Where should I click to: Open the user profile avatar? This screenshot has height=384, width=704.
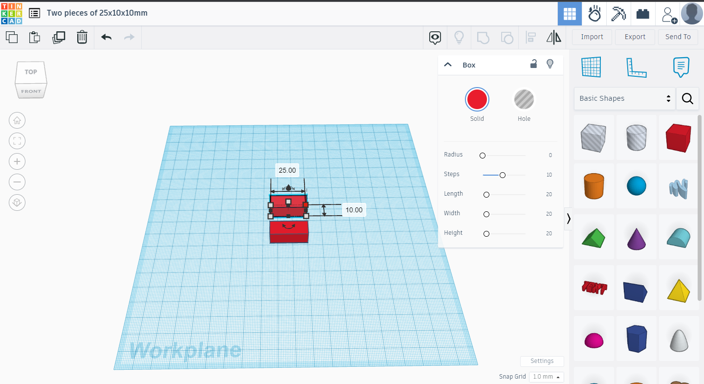click(692, 14)
